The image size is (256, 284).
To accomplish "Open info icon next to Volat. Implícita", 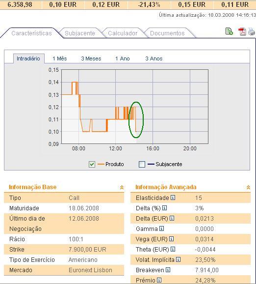I will [178, 259].
